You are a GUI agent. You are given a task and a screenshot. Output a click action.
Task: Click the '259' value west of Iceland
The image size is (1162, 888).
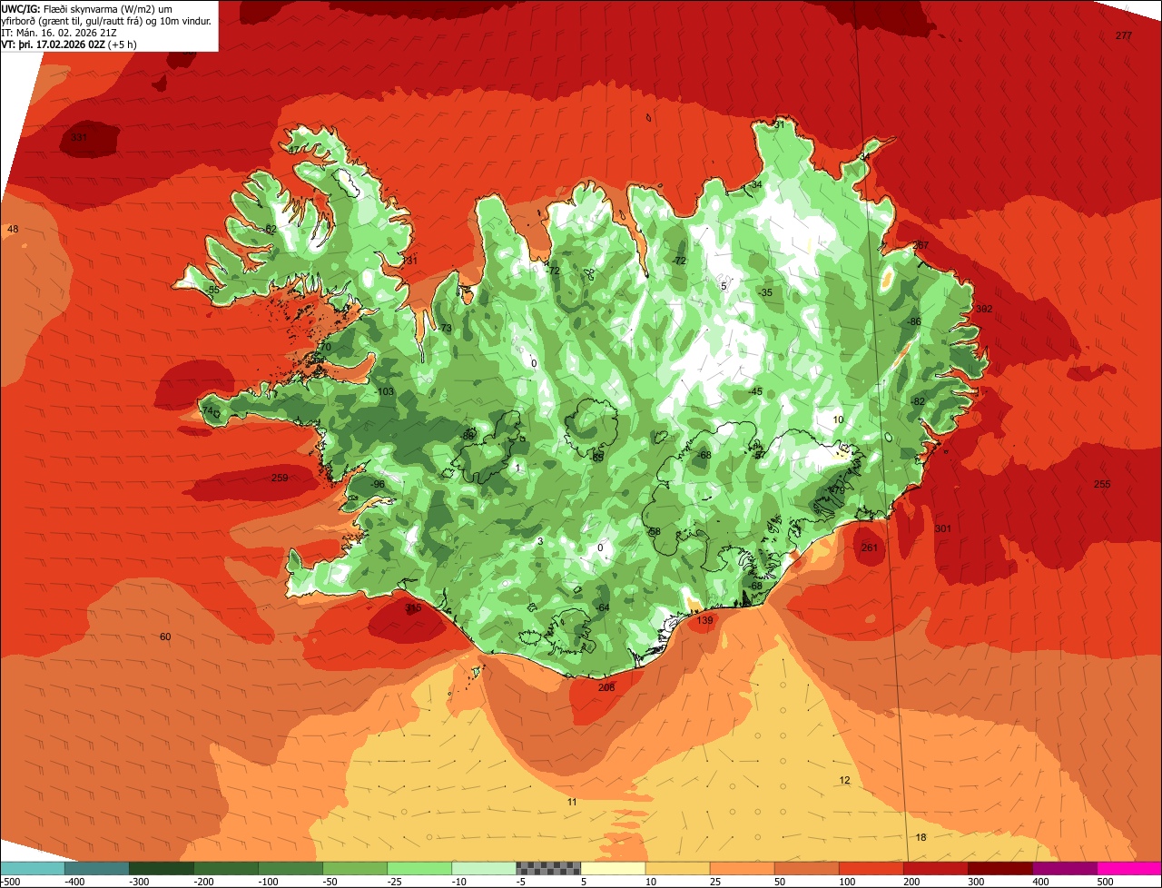point(280,478)
